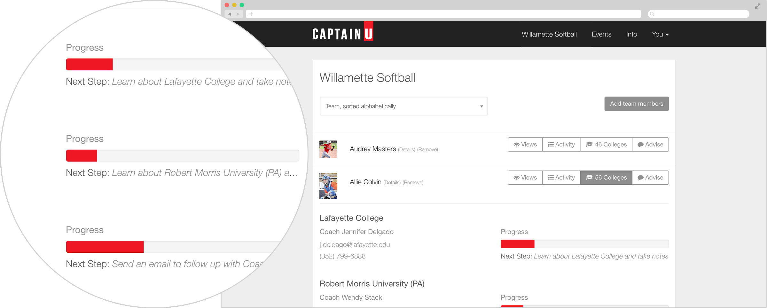Viewport: 767px width, 308px height.
Task: Open Activity for Allie Colvin
Action: (x=561, y=177)
